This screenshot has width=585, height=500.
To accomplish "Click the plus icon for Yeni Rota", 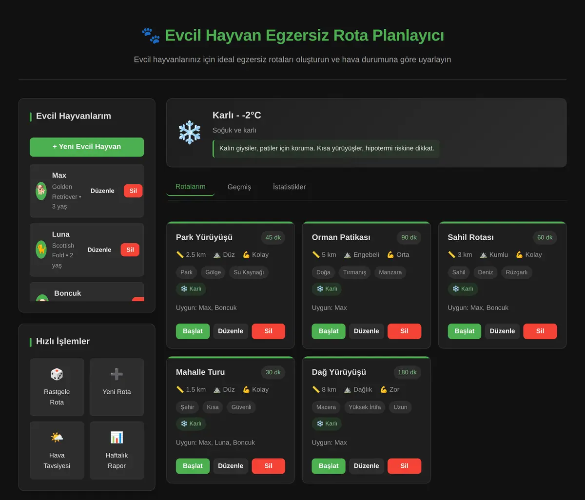I will click(x=117, y=374).
